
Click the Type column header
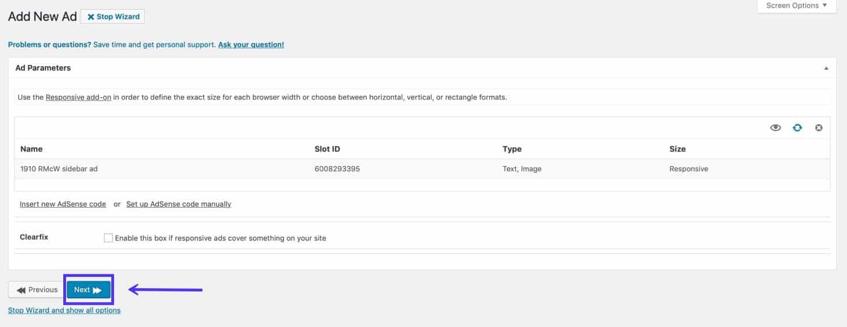click(512, 149)
